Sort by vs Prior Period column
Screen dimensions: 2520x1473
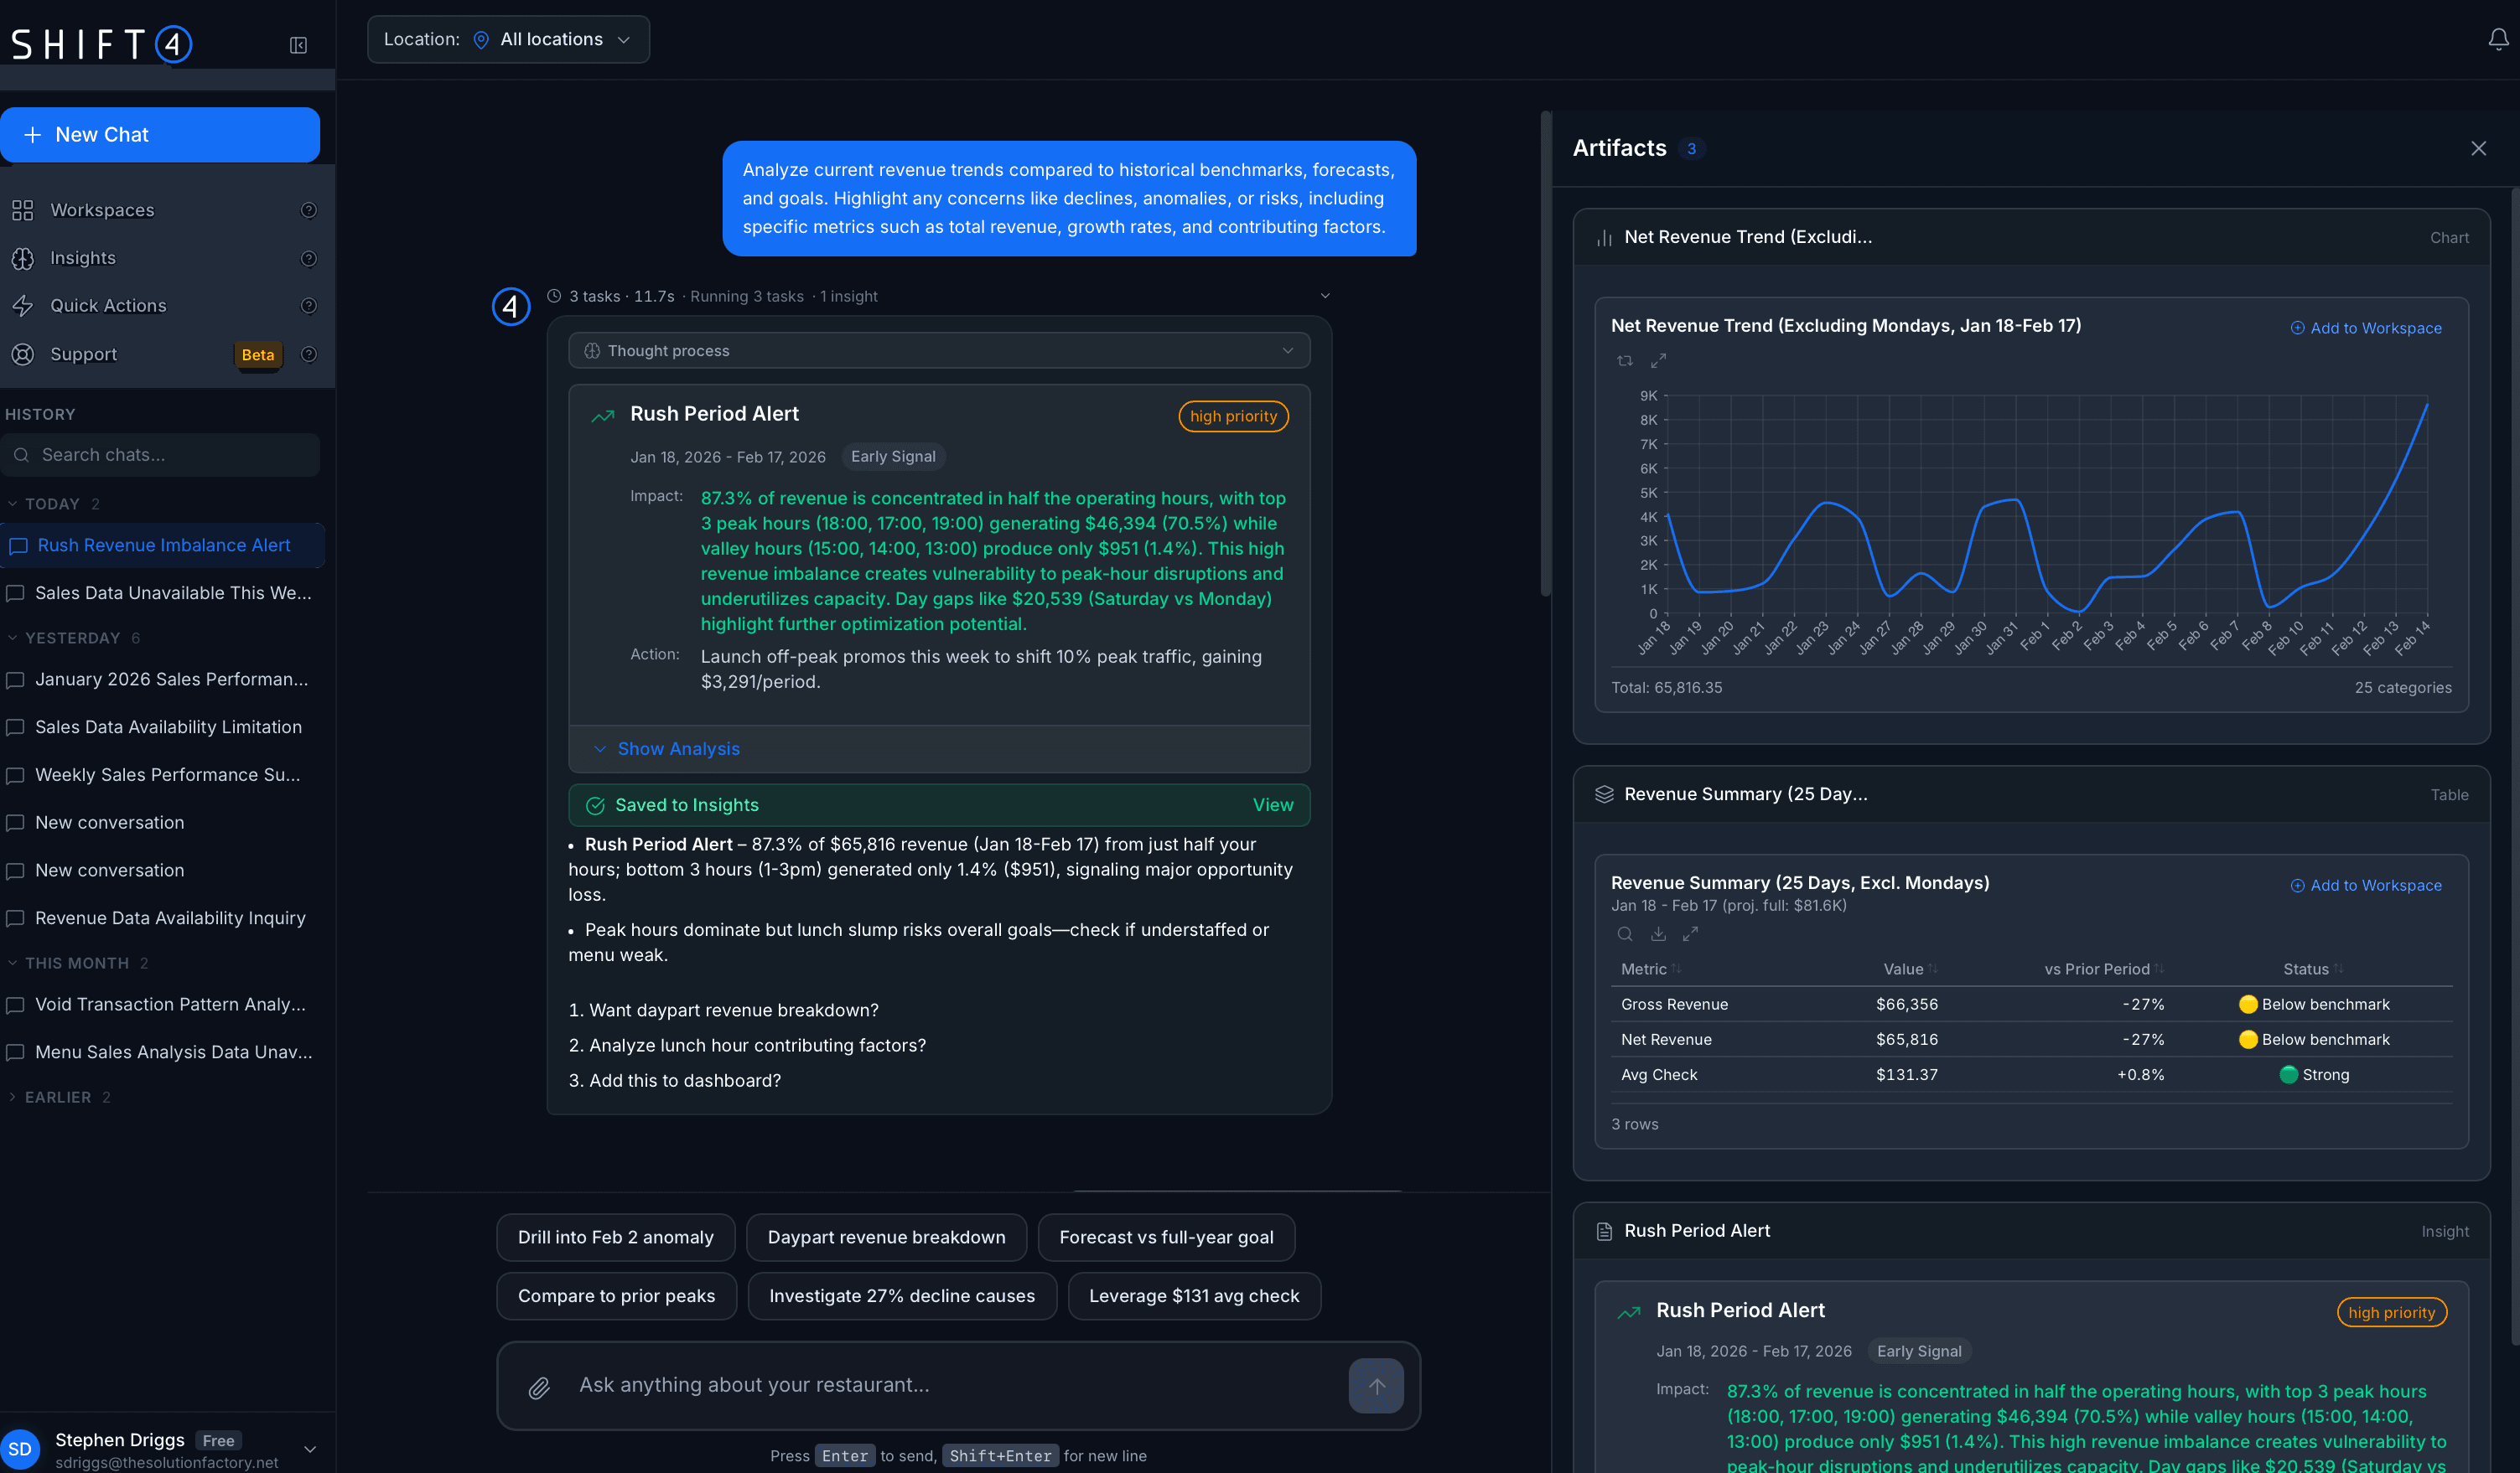point(2104,969)
